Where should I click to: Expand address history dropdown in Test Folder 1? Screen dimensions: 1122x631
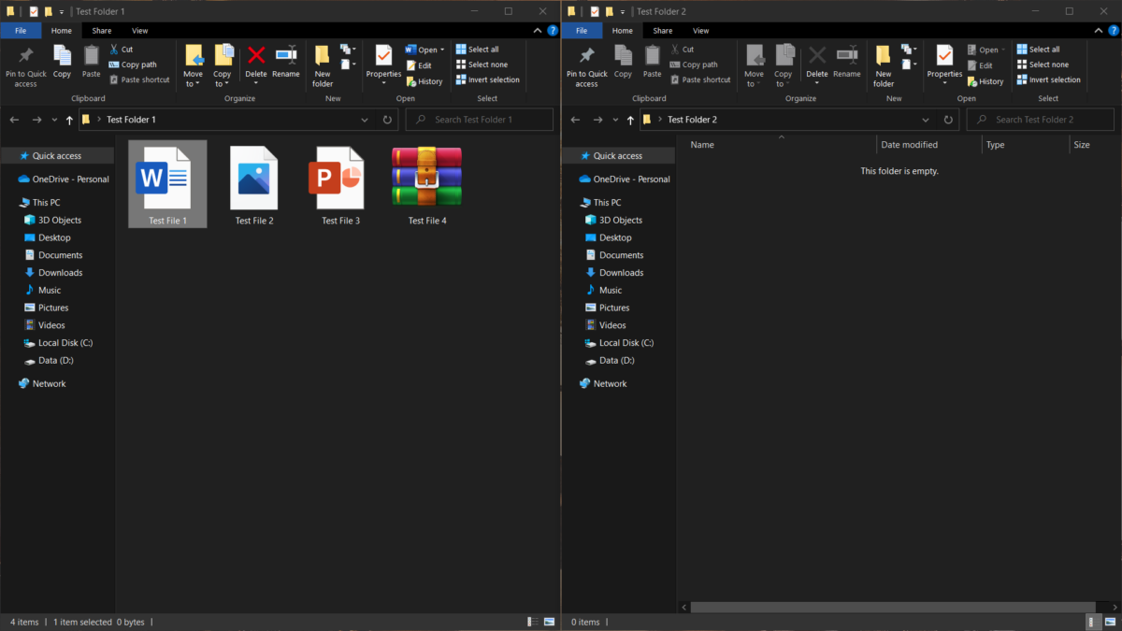pyautogui.click(x=365, y=120)
